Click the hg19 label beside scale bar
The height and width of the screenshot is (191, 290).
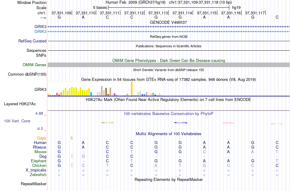tap(236, 8)
